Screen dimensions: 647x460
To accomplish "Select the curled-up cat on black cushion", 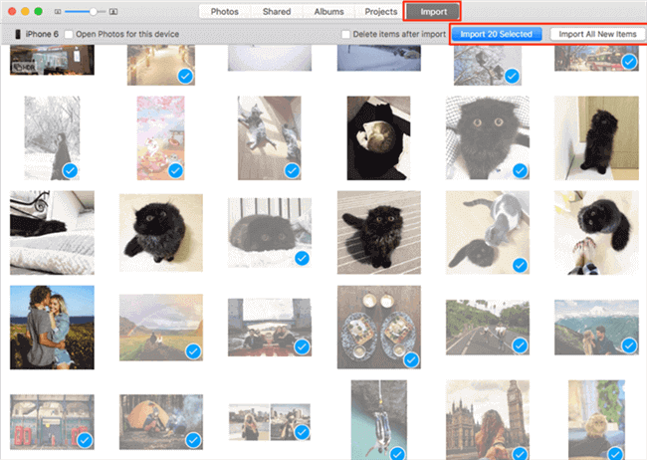I will [x=379, y=138].
